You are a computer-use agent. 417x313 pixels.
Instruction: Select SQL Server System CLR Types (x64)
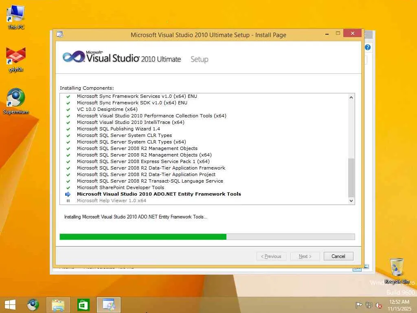point(132,142)
